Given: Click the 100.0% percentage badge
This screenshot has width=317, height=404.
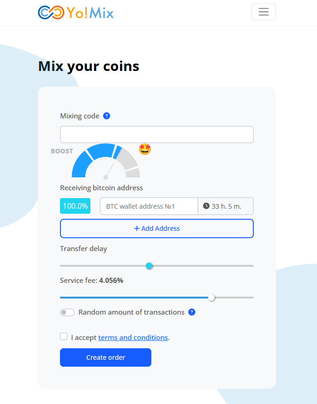Looking at the screenshot, I should click(75, 206).
